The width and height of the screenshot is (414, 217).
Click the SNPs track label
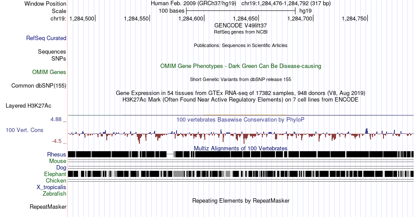click(x=59, y=58)
